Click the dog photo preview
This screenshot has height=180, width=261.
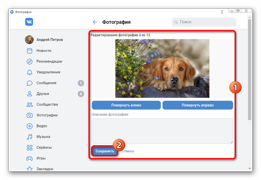(162, 68)
